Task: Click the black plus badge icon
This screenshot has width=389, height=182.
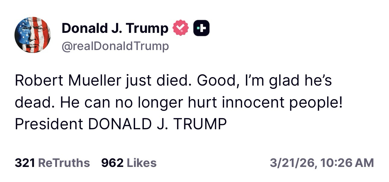Action: [x=201, y=28]
